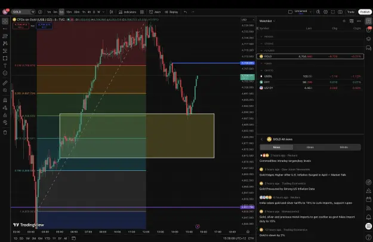Open the candlestick chart type selector
The width and height of the screenshot is (373, 242).
(111, 12)
